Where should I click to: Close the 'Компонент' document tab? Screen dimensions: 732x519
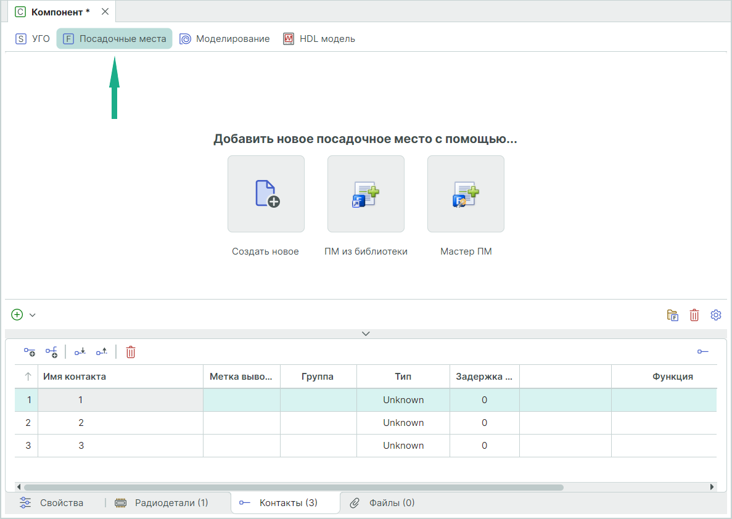pyautogui.click(x=105, y=12)
